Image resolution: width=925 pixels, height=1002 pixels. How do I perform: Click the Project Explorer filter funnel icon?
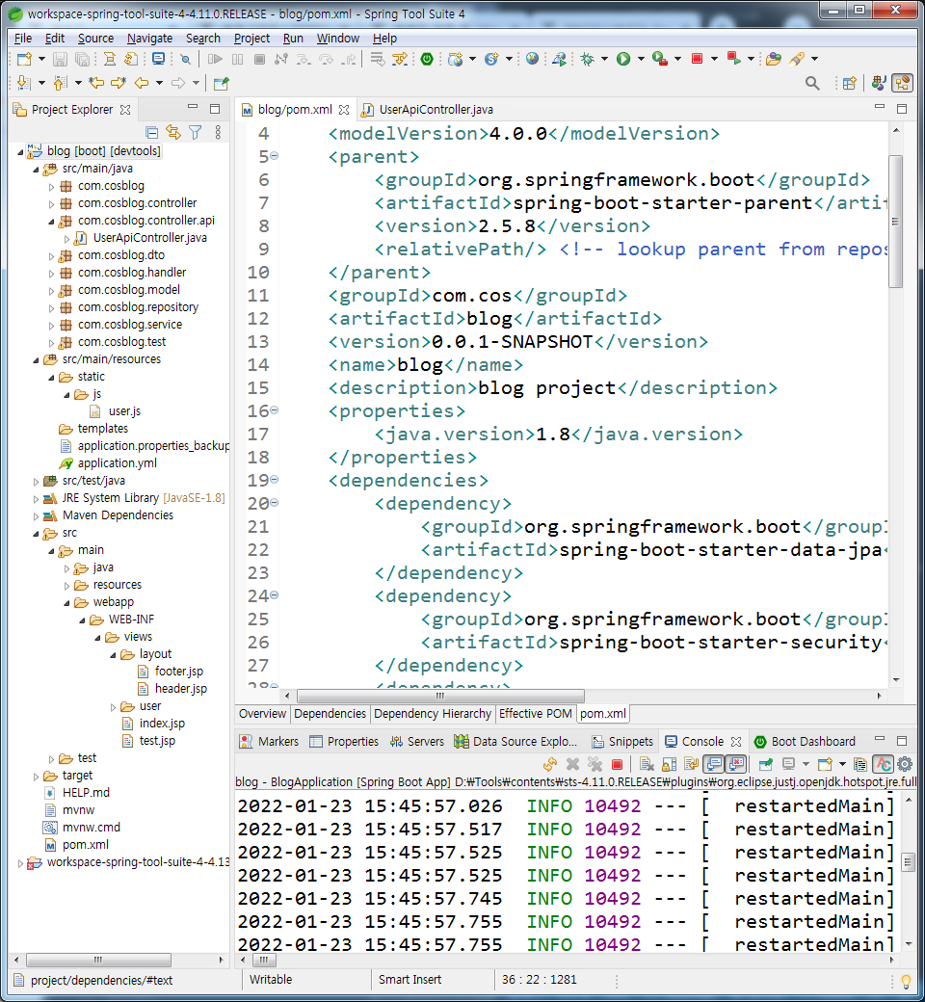pos(196,132)
